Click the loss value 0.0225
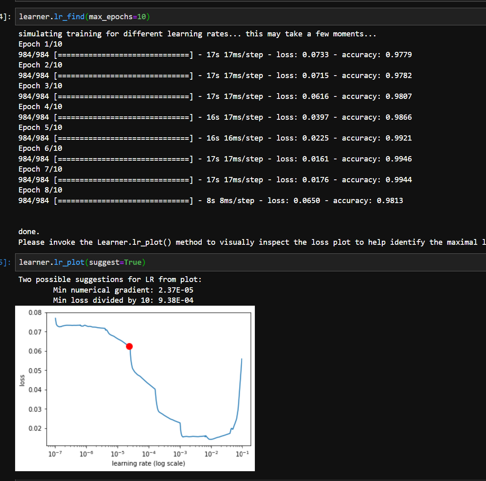Image resolution: width=486 pixels, height=481 pixels. click(316, 138)
